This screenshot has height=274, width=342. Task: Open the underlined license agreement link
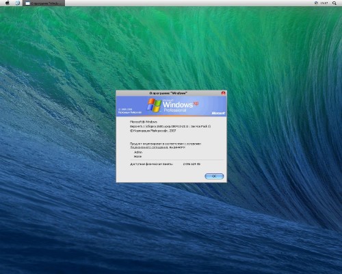pyautogui.click(x=149, y=147)
